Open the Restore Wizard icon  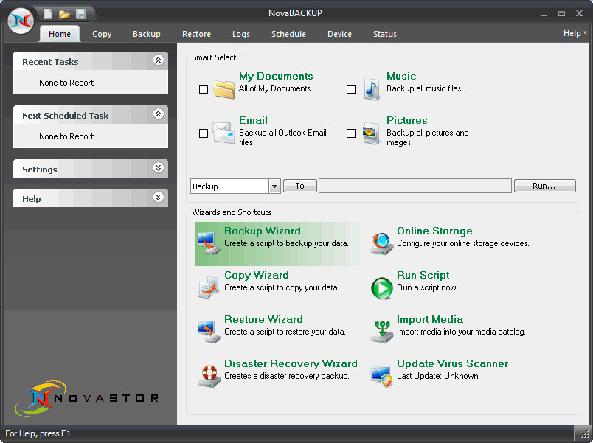(x=209, y=332)
